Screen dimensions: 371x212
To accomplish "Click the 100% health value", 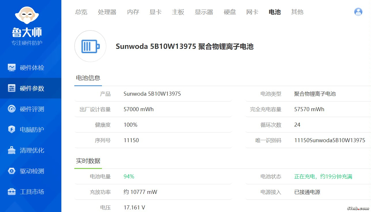I will pos(130,125).
